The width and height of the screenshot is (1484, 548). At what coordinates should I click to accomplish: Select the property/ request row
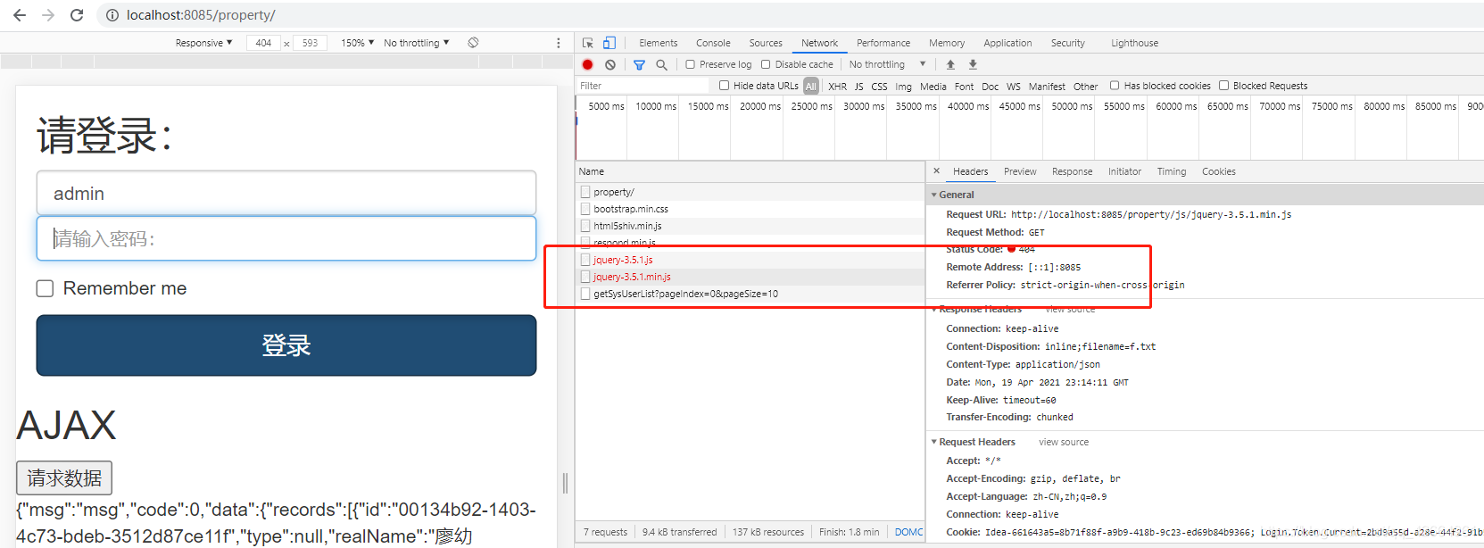[750, 192]
